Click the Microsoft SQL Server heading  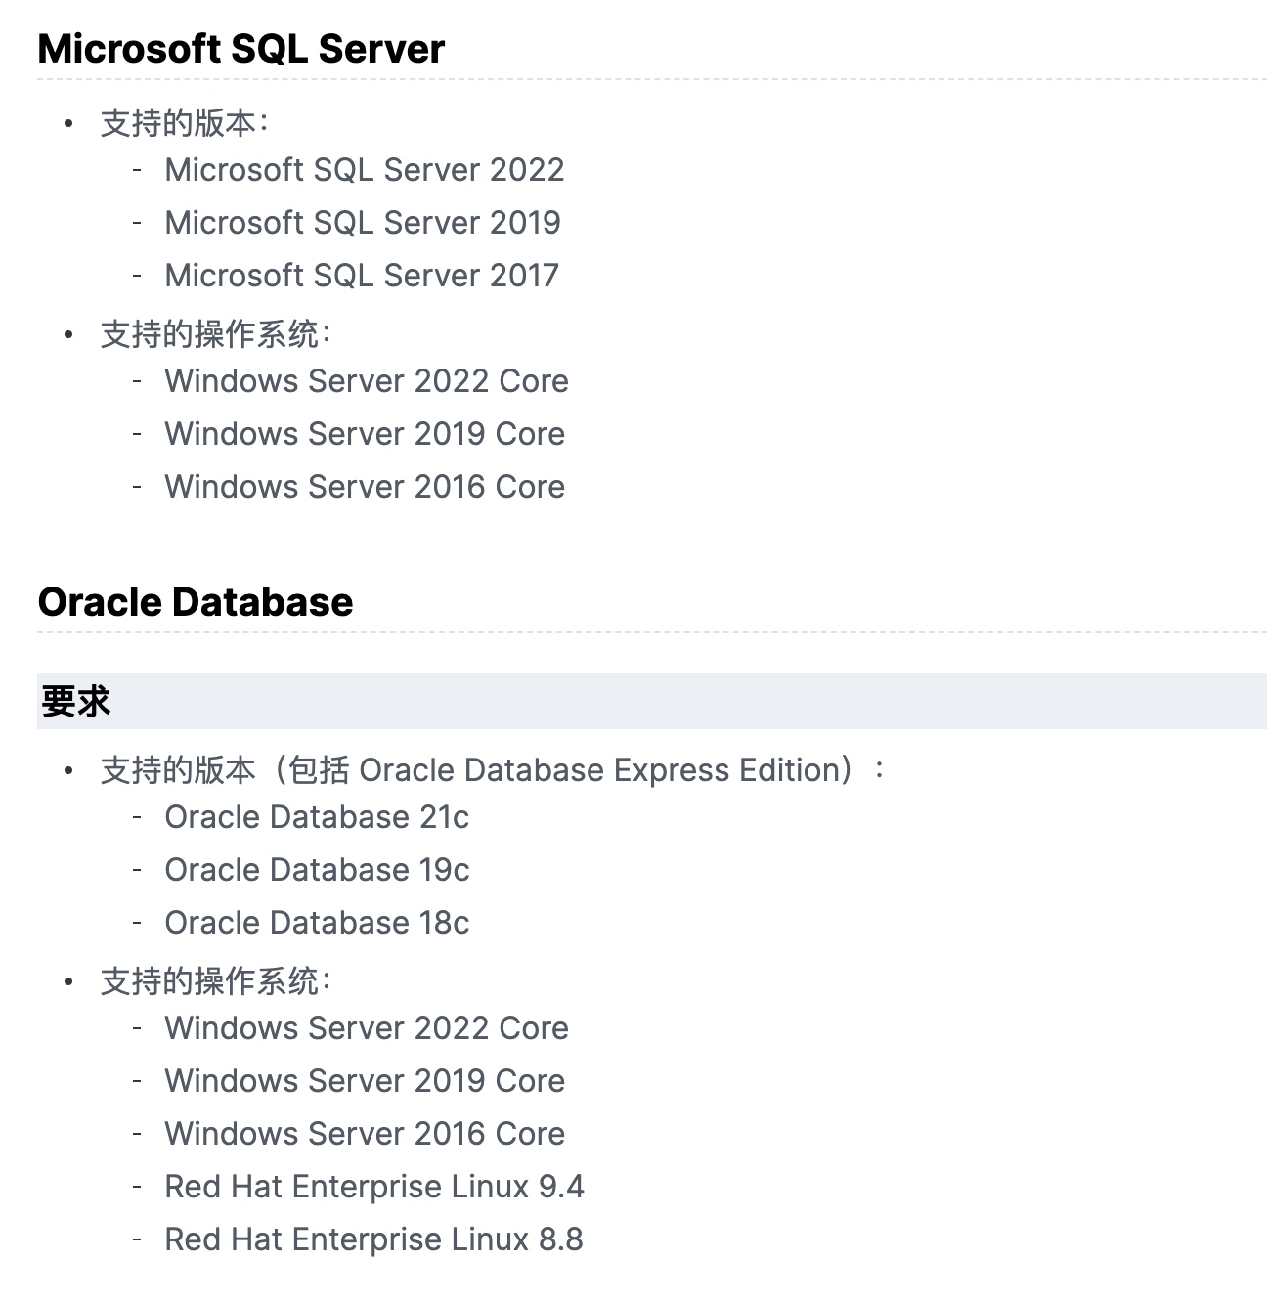click(x=240, y=49)
